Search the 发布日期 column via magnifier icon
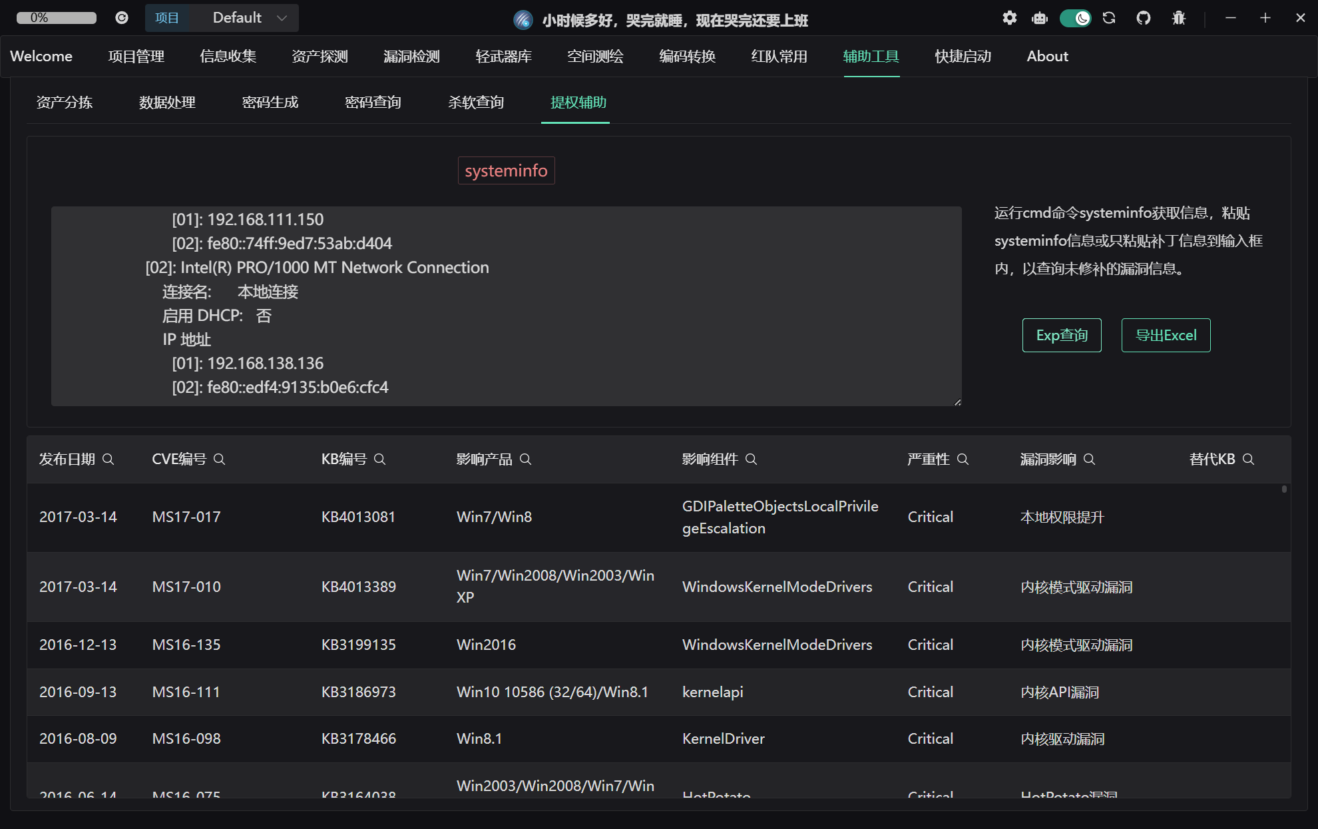The height and width of the screenshot is (829, 1318). pyautogui.click(x=109, y=459)
